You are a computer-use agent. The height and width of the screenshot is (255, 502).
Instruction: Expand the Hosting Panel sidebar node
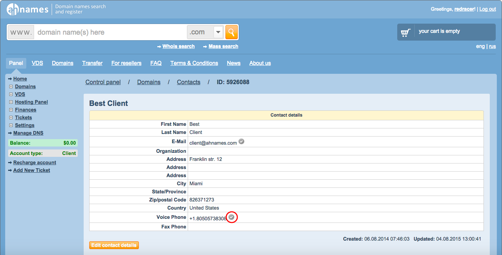(x=11, y=102)
